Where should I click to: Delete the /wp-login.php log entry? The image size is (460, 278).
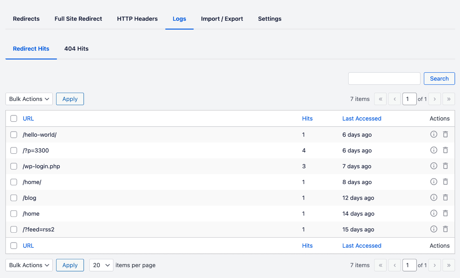[446, 166]
